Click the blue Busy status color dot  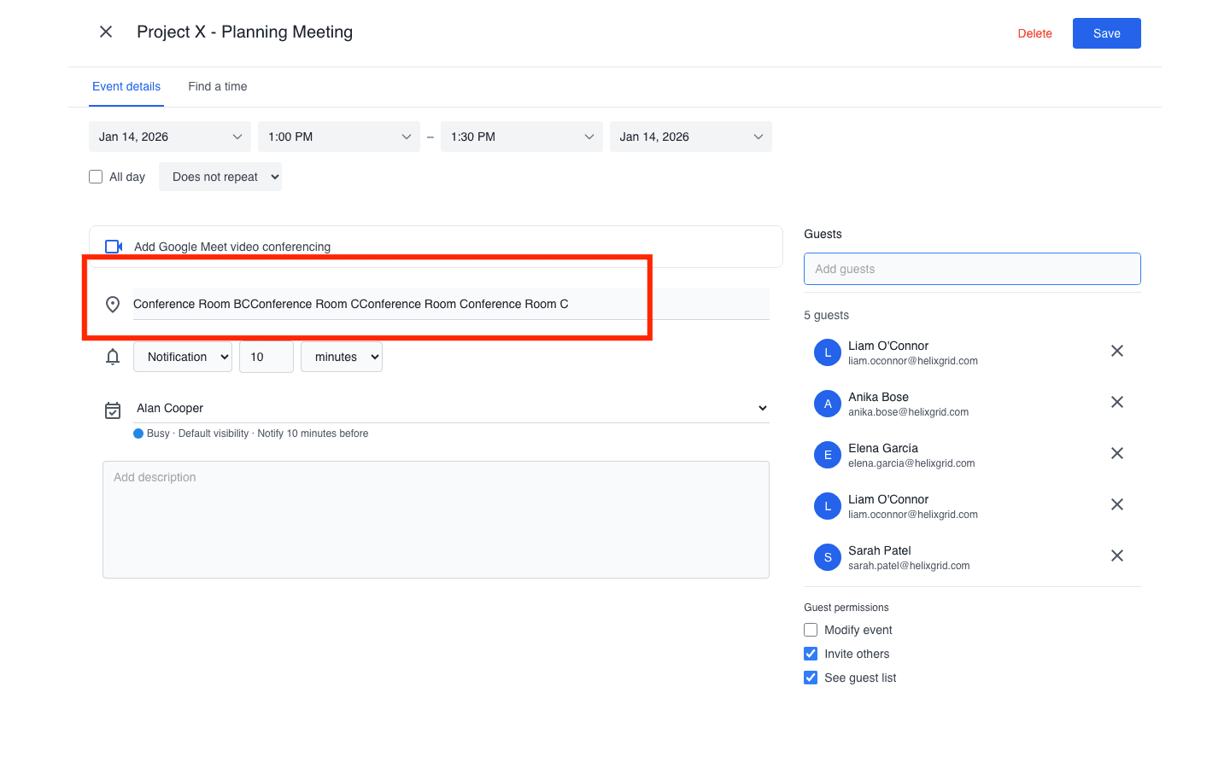(138, 433)
